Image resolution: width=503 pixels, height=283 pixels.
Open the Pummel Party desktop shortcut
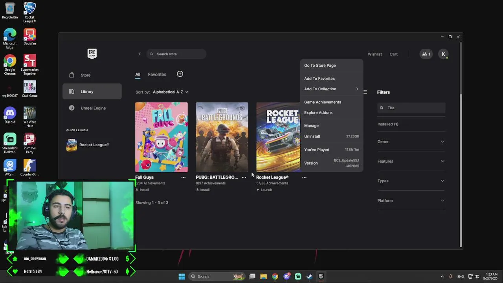29,143
